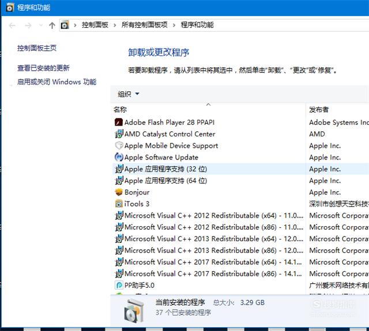Open 启用或关闭 Windows 功能 link

pos(57,82)
